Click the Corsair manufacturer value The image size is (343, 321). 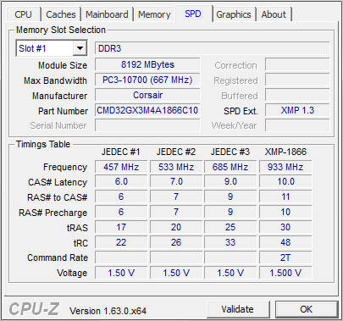[147, 95]
